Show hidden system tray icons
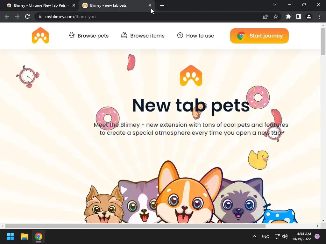Image resolution: width=326 pixels, height=244 pixels. coord(254,236)
